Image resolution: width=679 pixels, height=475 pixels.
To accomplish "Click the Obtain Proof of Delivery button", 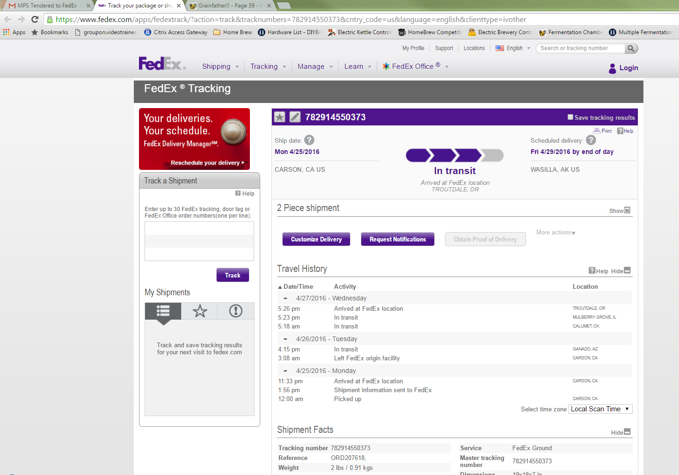I will [x=485, y=239].
